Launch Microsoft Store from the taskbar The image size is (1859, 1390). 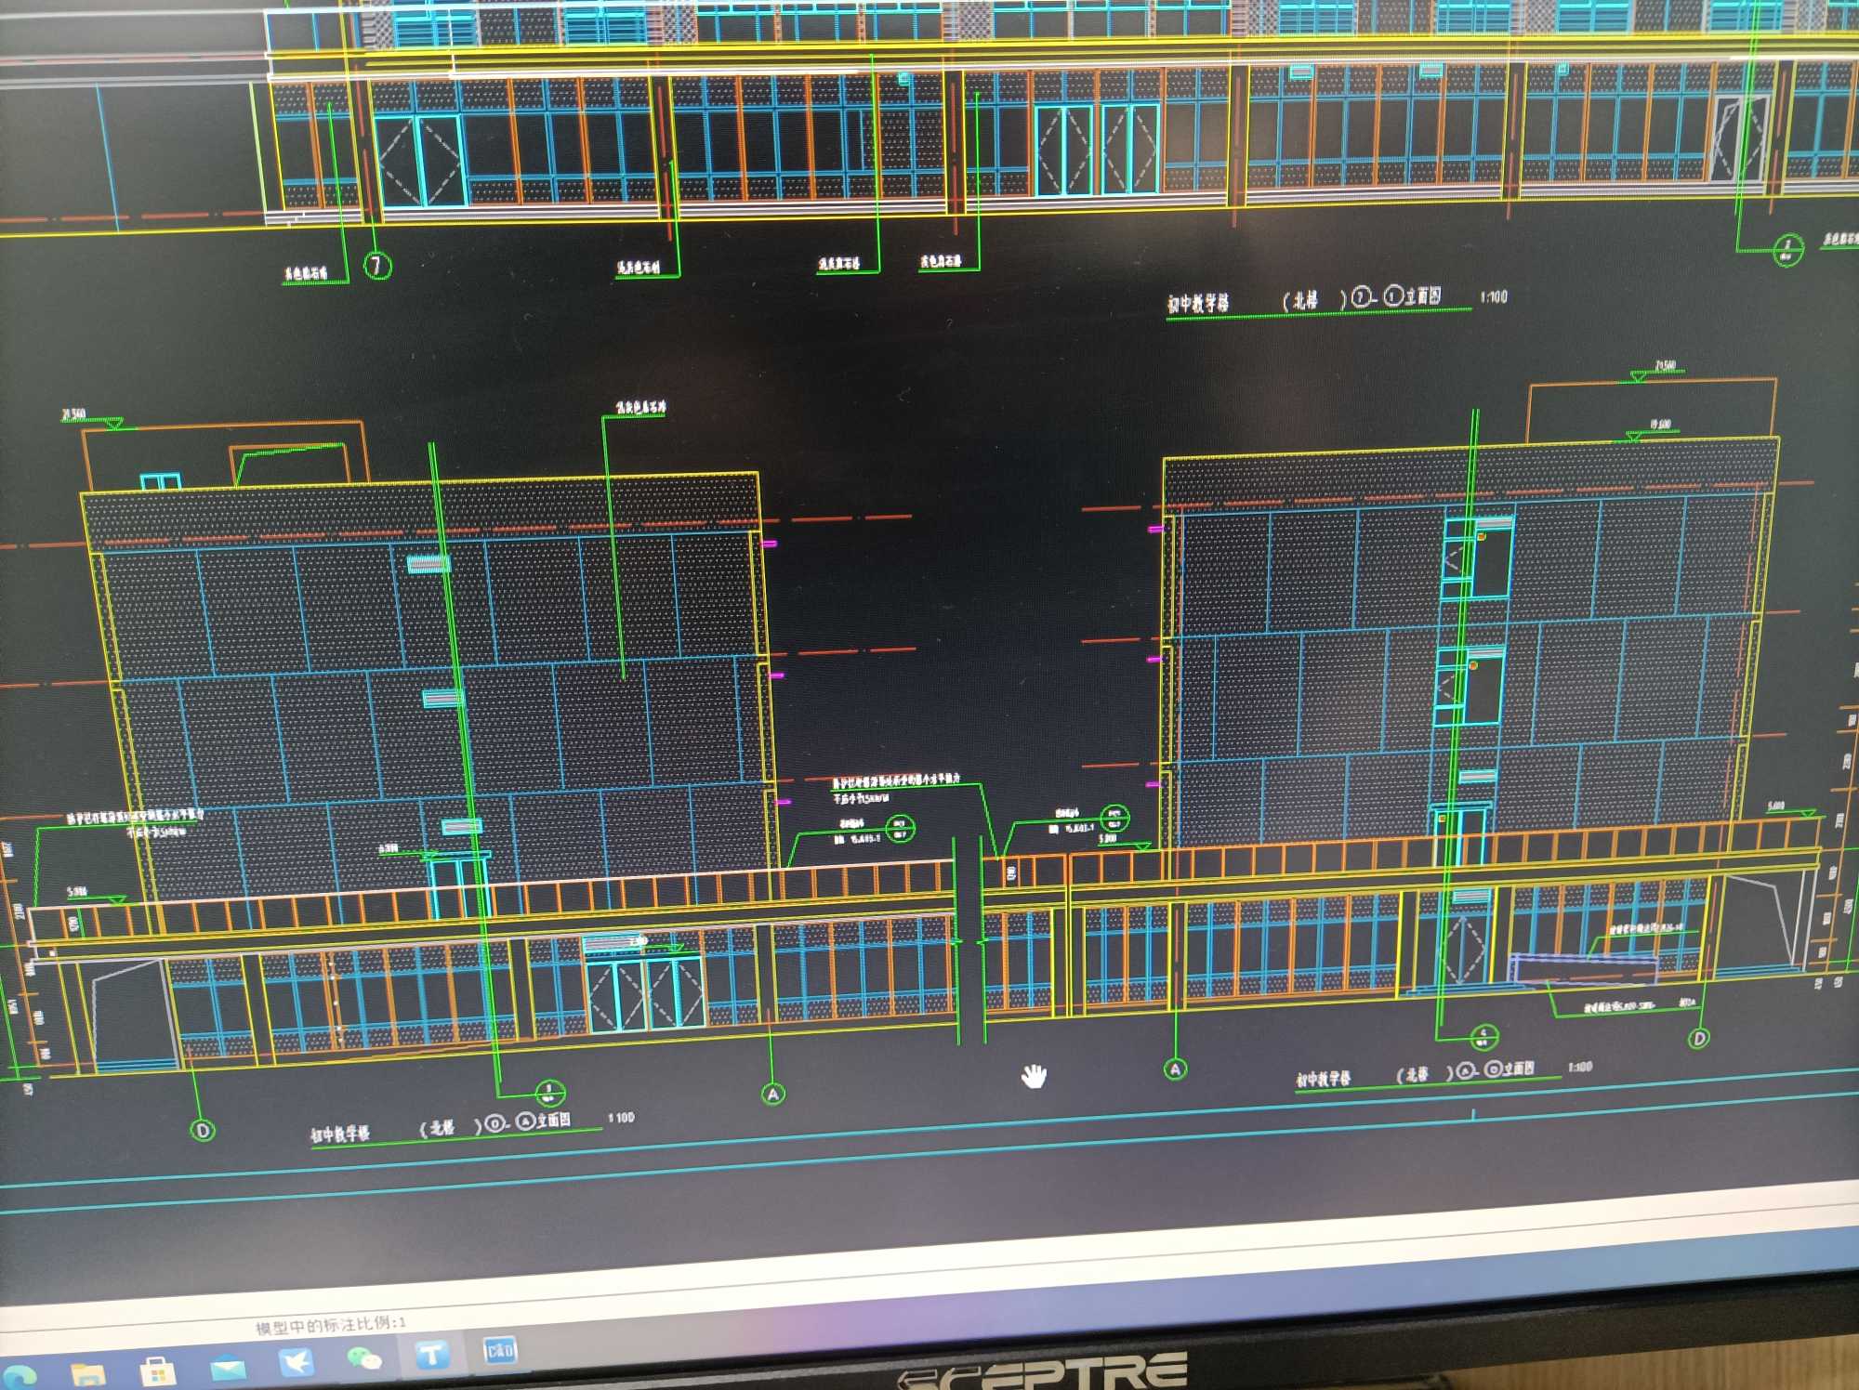[157, 1372]
